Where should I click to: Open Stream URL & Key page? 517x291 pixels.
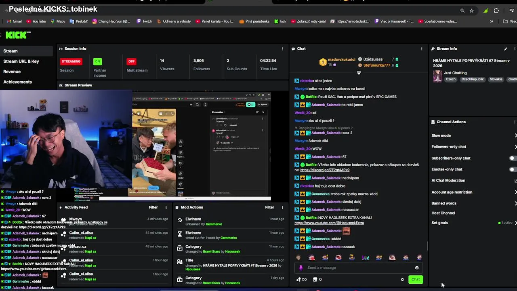click(21, 61)
